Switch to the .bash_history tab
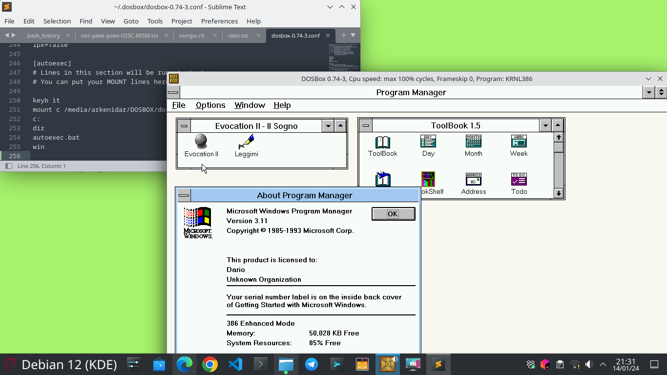 tap(43, 36)
